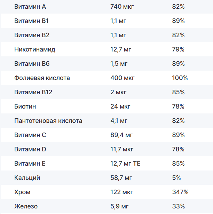This screenshot has width=213, height=214.
Task: Click the Пантотеновая кислота label
Action: (48, 121)
